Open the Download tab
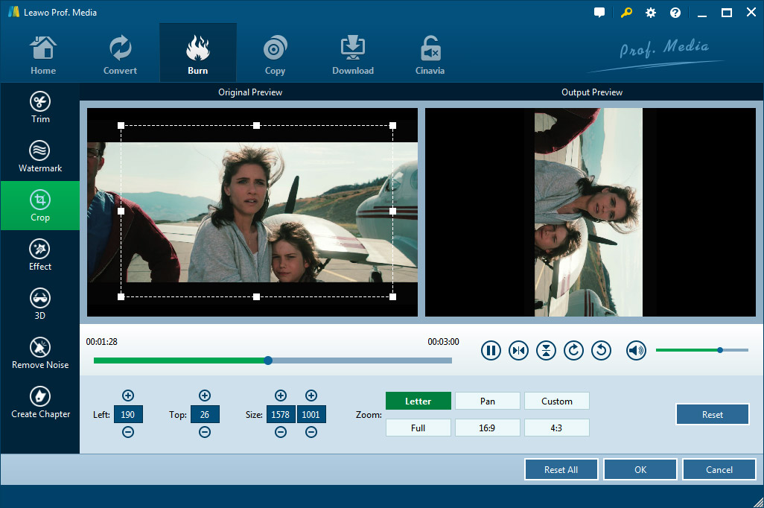764x508 pixels. [353, 54]
